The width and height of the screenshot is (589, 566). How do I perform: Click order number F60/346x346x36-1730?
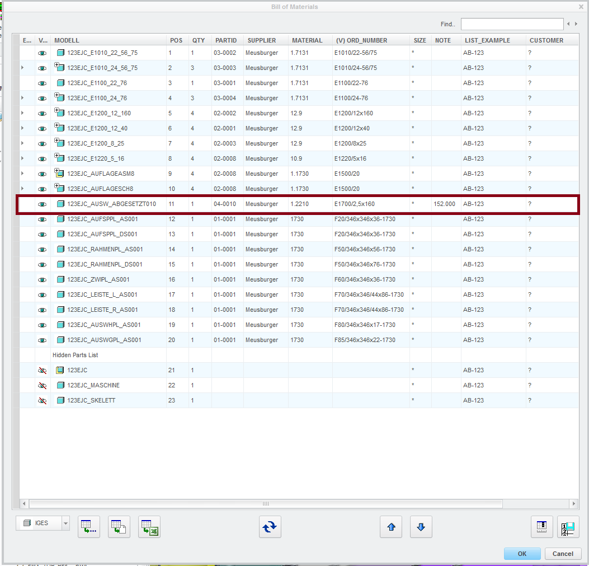(365, 279)
